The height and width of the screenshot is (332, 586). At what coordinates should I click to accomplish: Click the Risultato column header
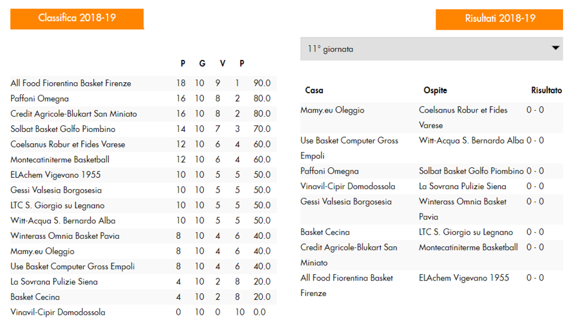click(x=547, y=90)
